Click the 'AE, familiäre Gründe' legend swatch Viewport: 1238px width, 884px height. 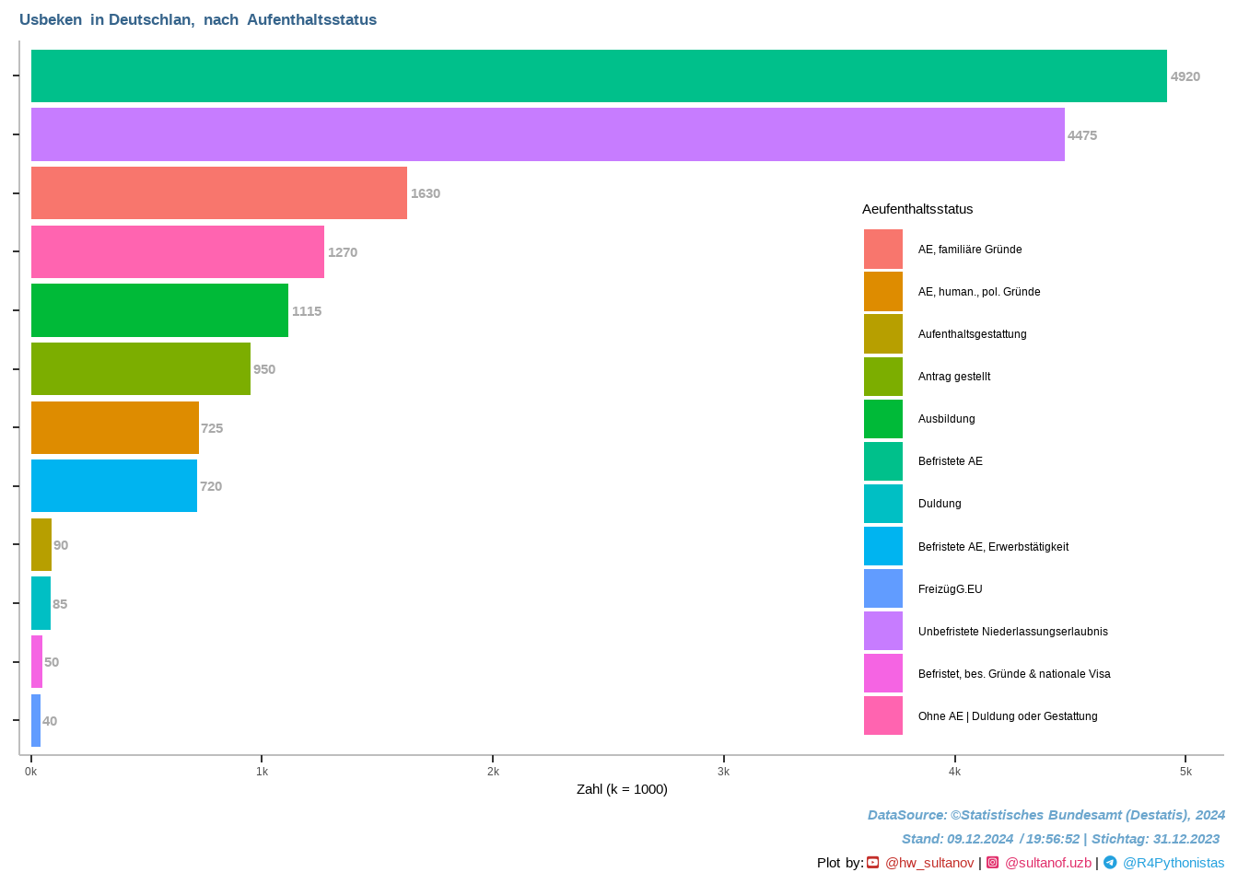pos(882,250)
